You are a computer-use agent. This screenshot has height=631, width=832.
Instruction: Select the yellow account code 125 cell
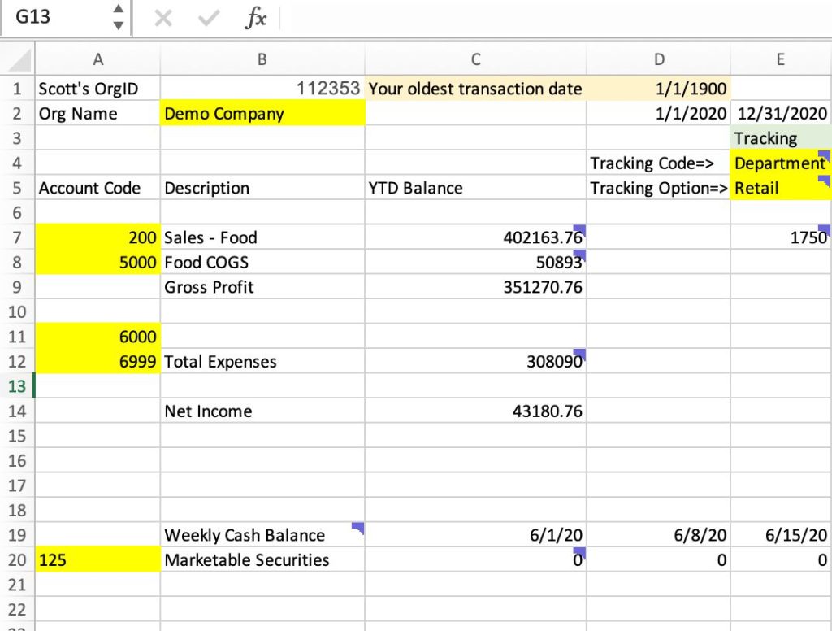point(98,560)
